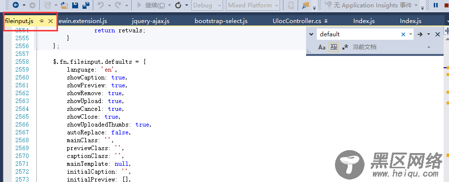The image size is (449, 182).
Task: Click the find box containing 'default'
Action: click(358, 34)
